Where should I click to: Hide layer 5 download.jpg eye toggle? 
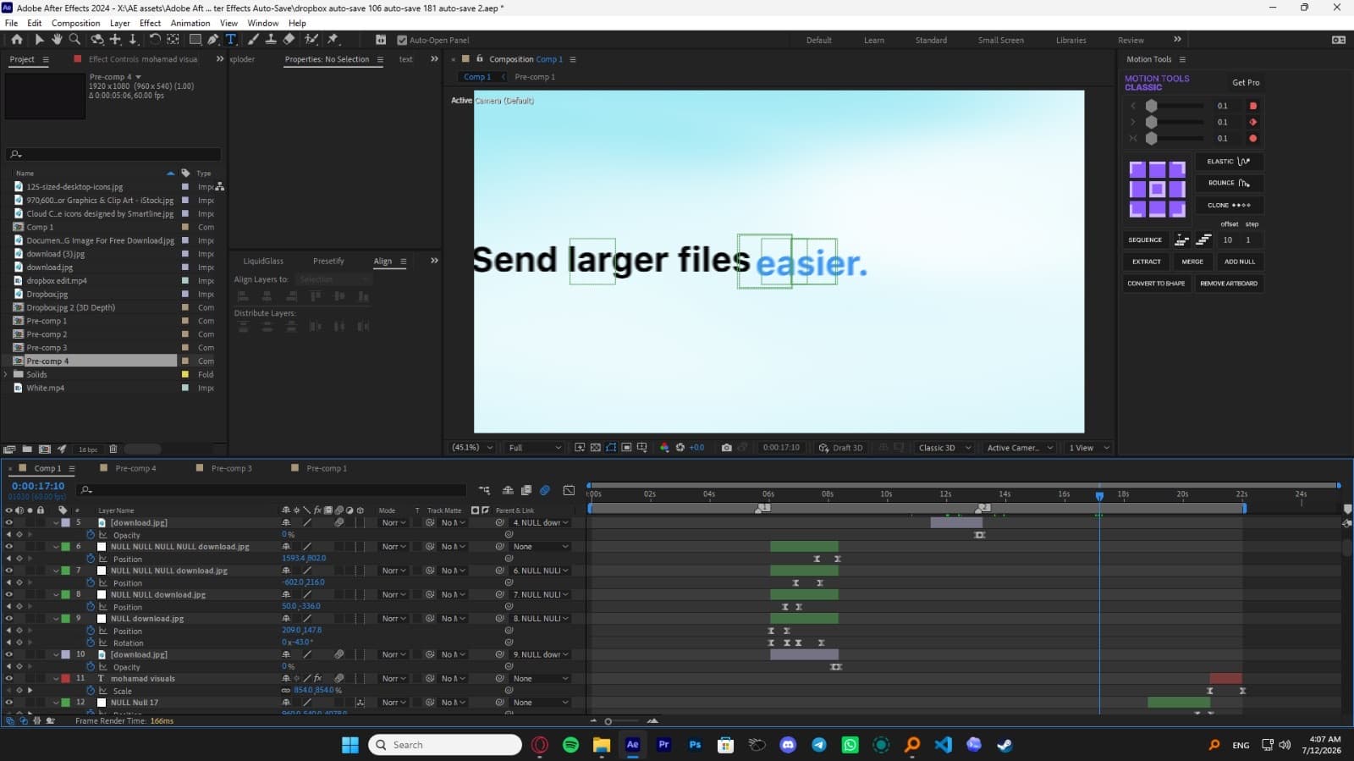(x=9, y=522)
